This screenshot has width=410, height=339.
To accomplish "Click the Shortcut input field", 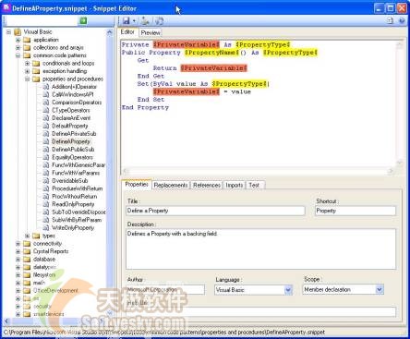I will (356, 211).
